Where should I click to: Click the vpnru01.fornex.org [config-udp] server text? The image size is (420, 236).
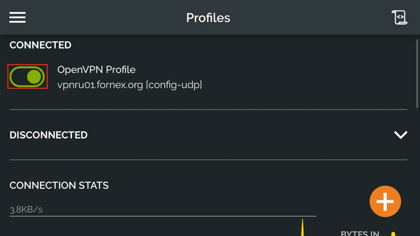(x=130, y=85)
